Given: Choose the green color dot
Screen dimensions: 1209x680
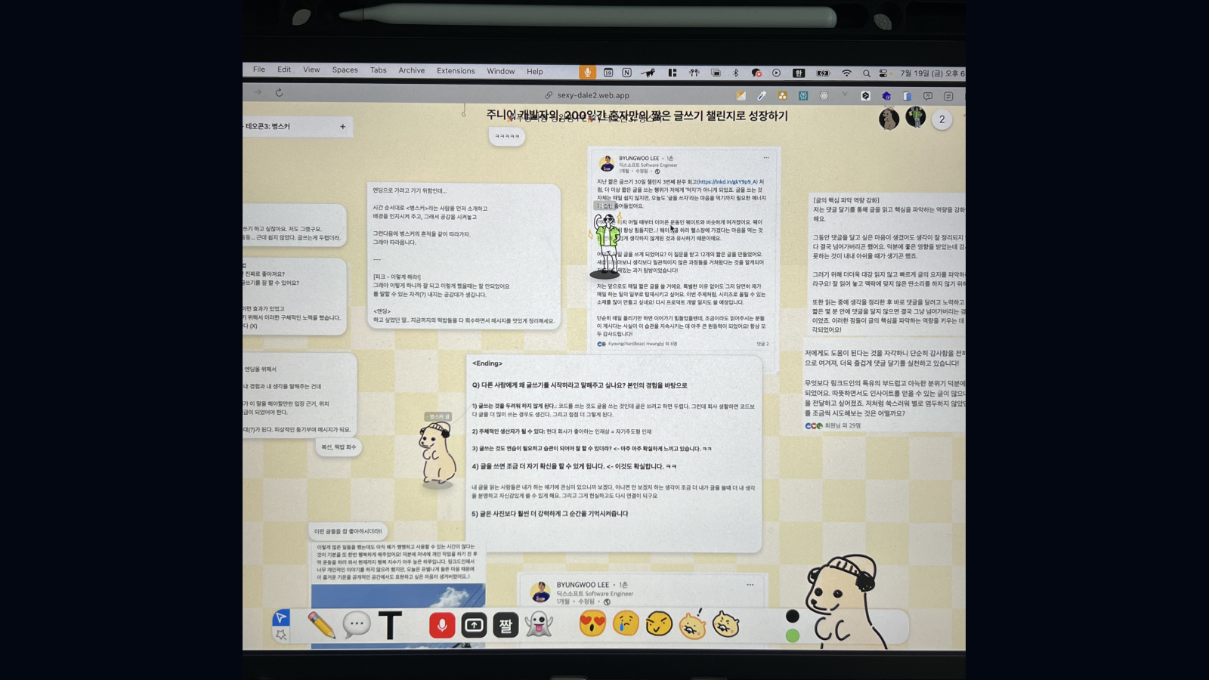Looking at the screenshot, I should pyautogui.click(x=793, y=635).
